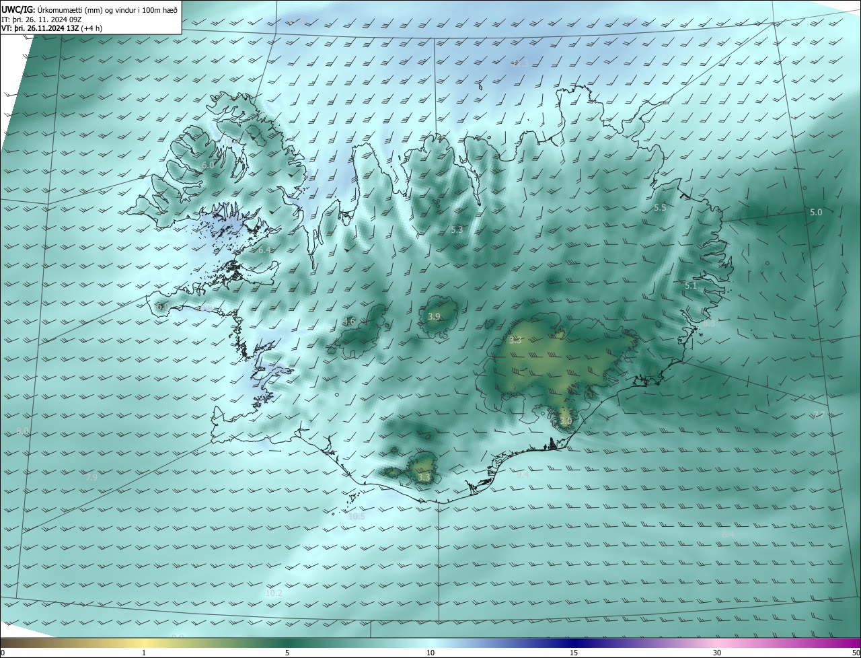Click the 3.9 value label on the small glacier
Screen dimensions: 861x658
434,317
